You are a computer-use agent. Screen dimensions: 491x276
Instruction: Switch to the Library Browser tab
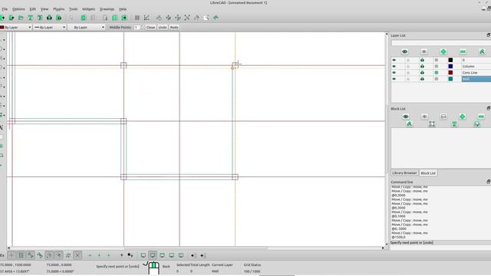pyautogui.click(x=404, y=173)
